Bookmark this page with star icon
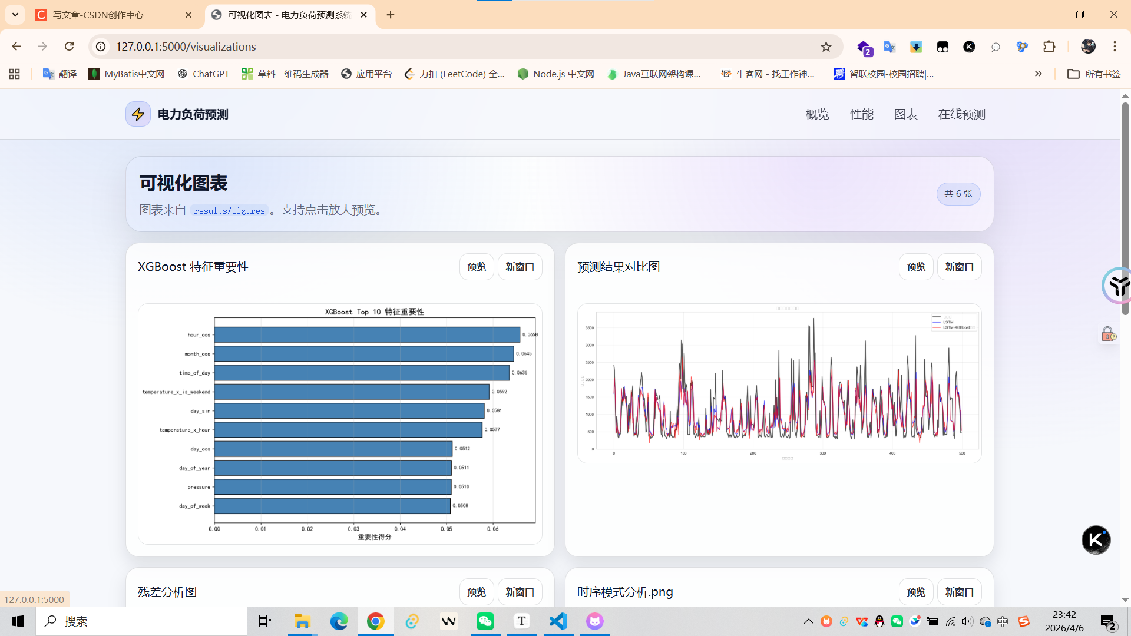1131x636 pixels. [826, 47]
